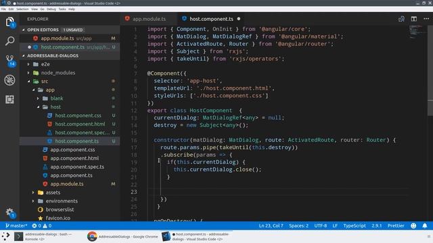This screenshot has width=433, height=243.
Task: Open the Search view icon
Action: [9, 41]
